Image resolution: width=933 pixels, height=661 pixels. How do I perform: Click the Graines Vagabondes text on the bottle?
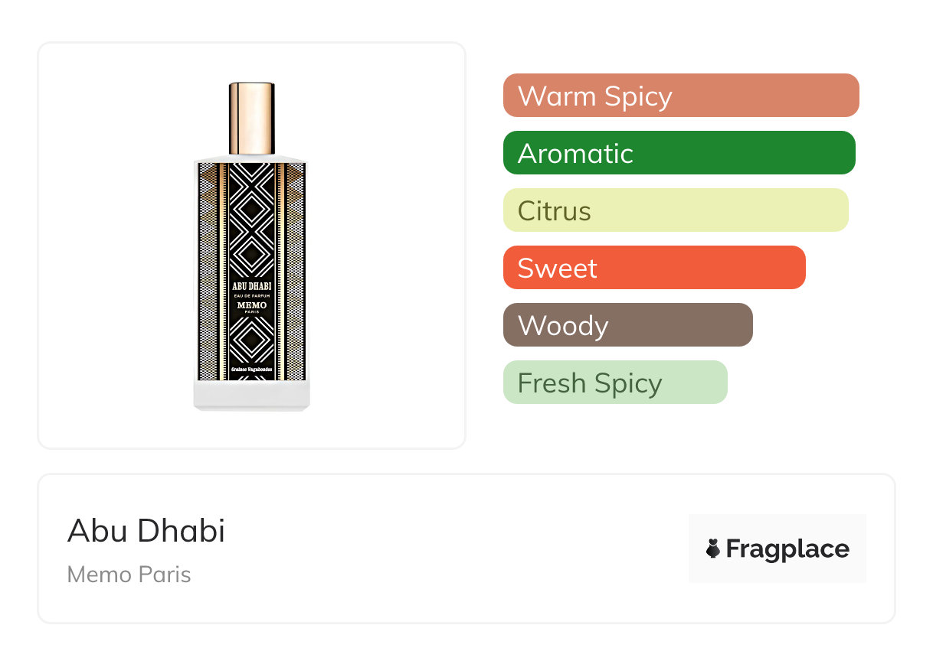click(x=251, y=371)
